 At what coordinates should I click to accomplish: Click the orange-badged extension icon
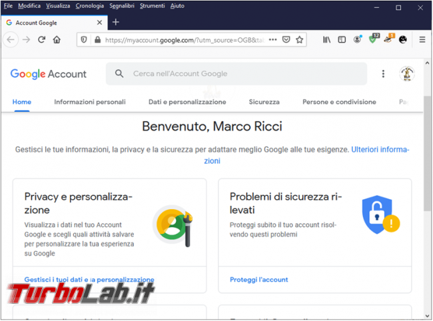(389, 39)
